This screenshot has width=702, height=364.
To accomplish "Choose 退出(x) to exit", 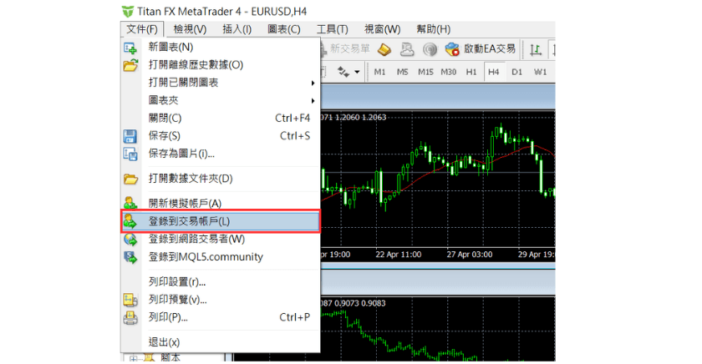I will pos(221,342).
